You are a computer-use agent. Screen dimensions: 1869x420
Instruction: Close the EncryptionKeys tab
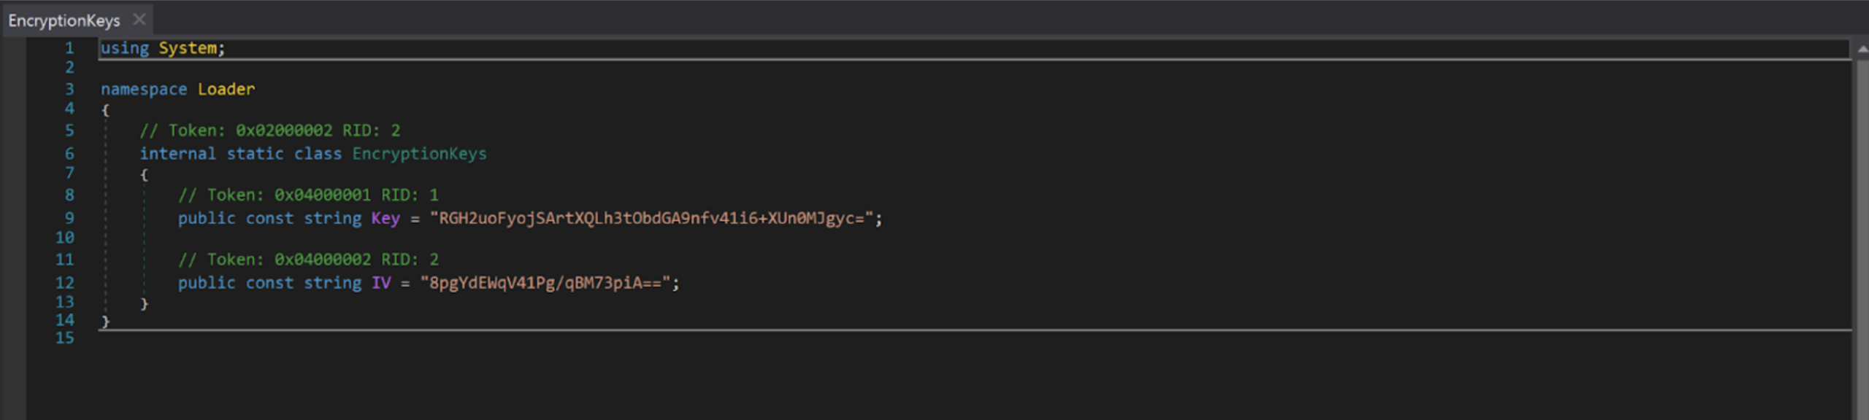coord(139,20)
